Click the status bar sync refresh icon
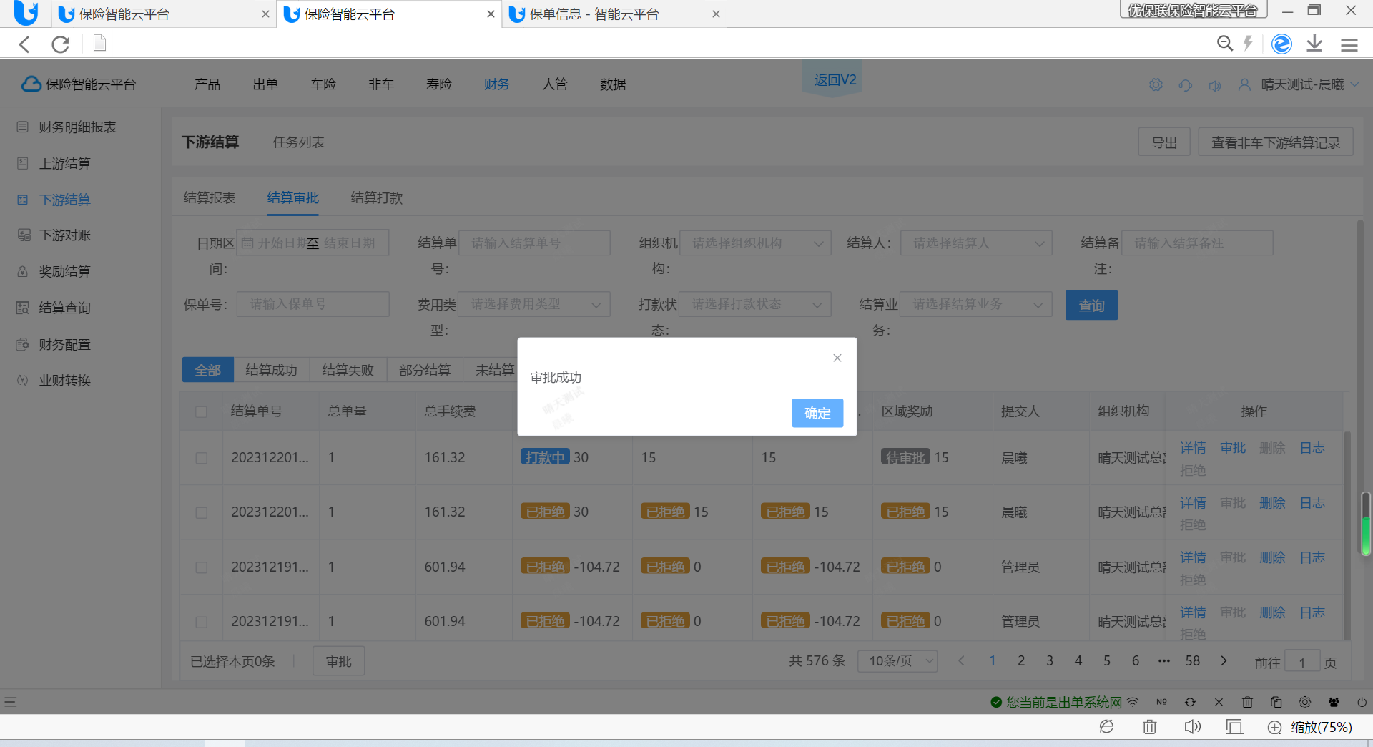Screen dimensions: 1373x747 [1190, 702]
